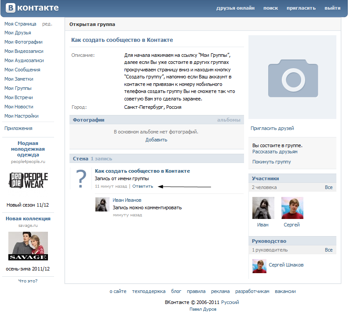This screenshot has height=315, width=350.
Task: Open Мои Встречи in sidebar
Action: (18, 98)
